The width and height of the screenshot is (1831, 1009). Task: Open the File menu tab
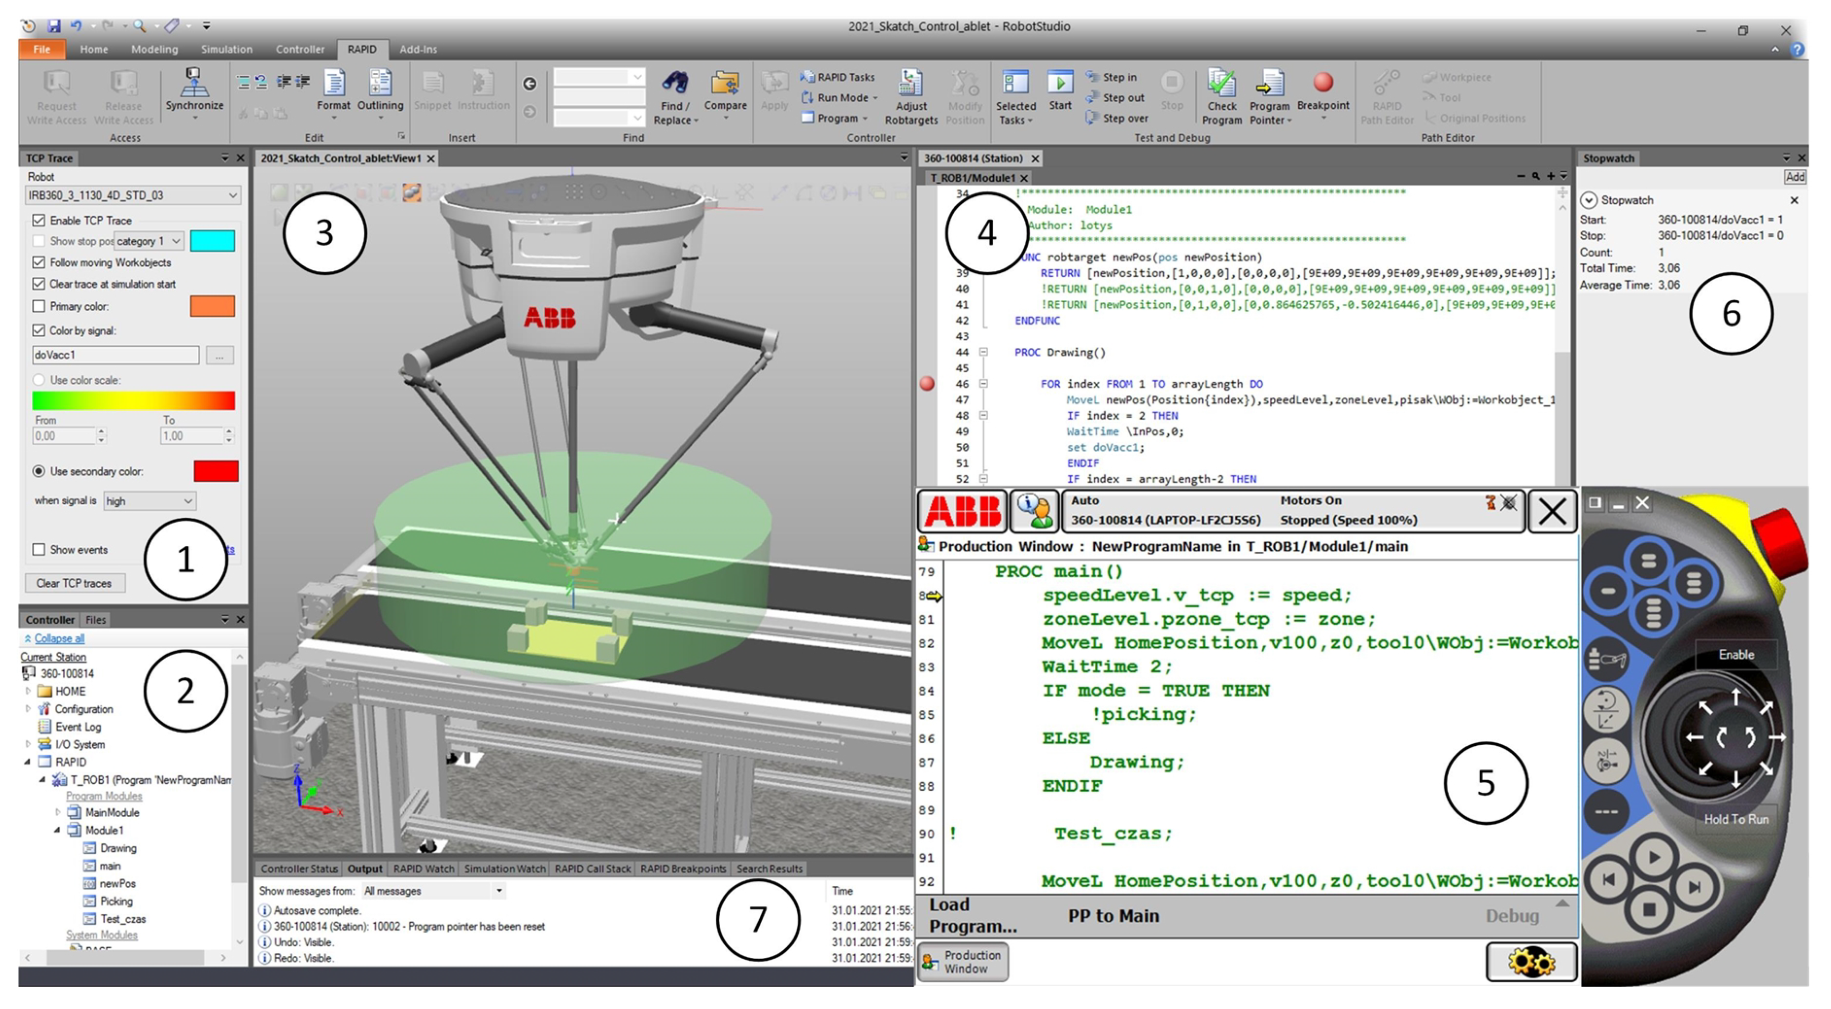click(42, 49)
